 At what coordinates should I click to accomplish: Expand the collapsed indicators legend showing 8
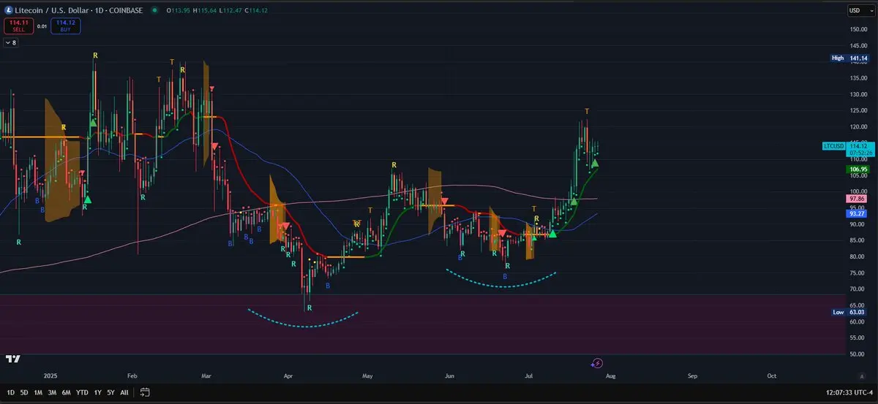coord(11,43)
